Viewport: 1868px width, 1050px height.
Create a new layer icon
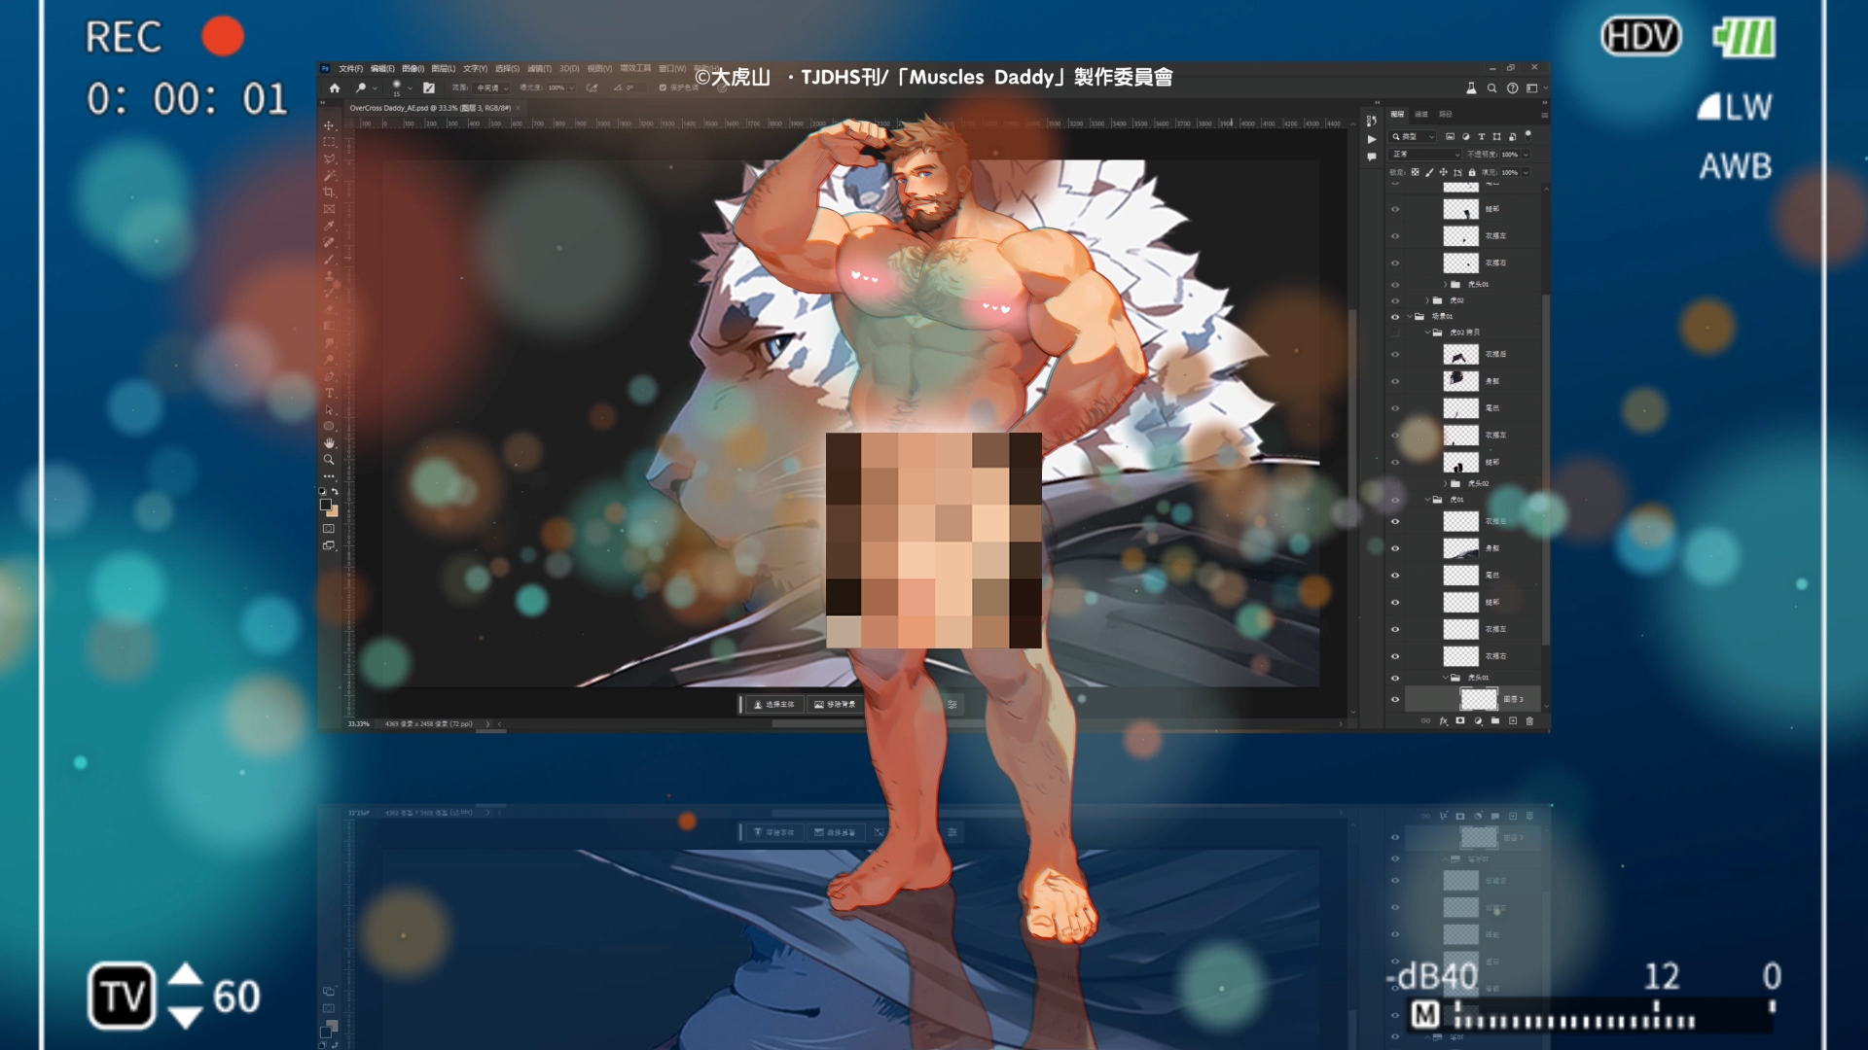coord(1513,721)
